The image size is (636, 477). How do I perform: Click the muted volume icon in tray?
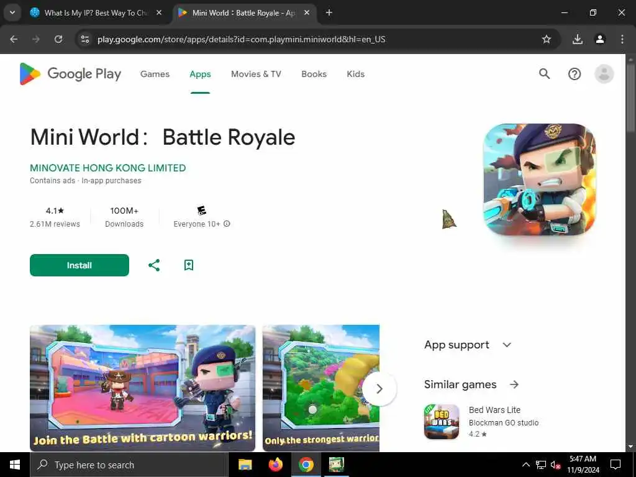[x=555, y=465]
